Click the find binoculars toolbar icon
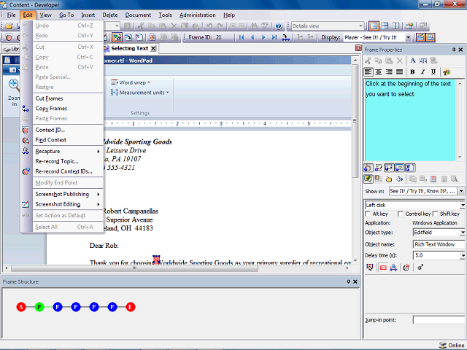This screenshot has height=350, width=467. 254,26
